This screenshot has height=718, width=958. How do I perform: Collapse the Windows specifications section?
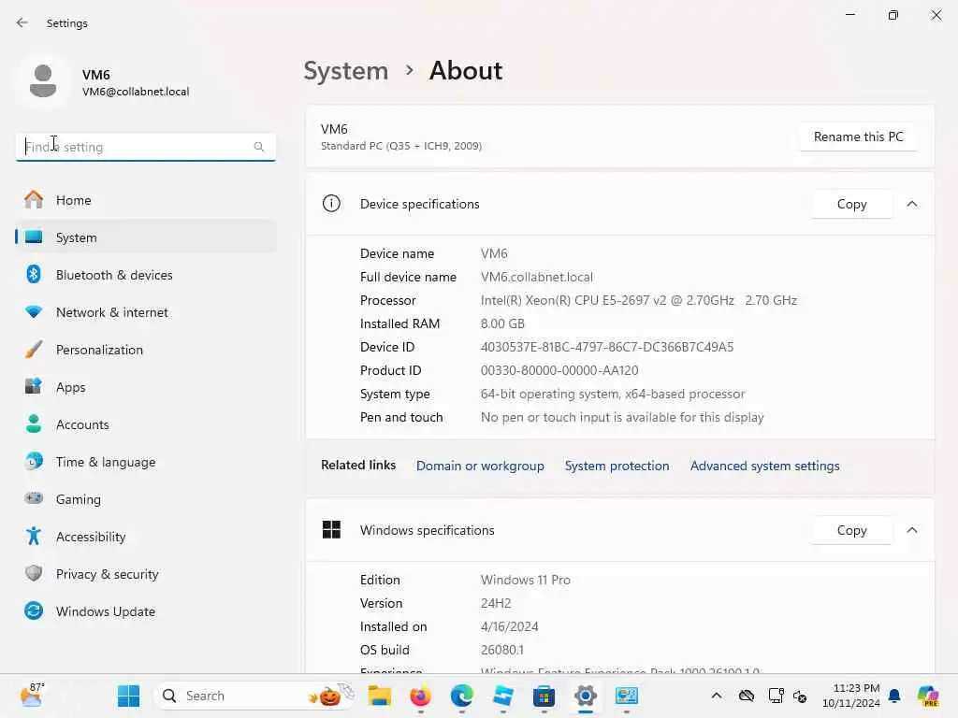pyautogui.click(x=911, y=530)
